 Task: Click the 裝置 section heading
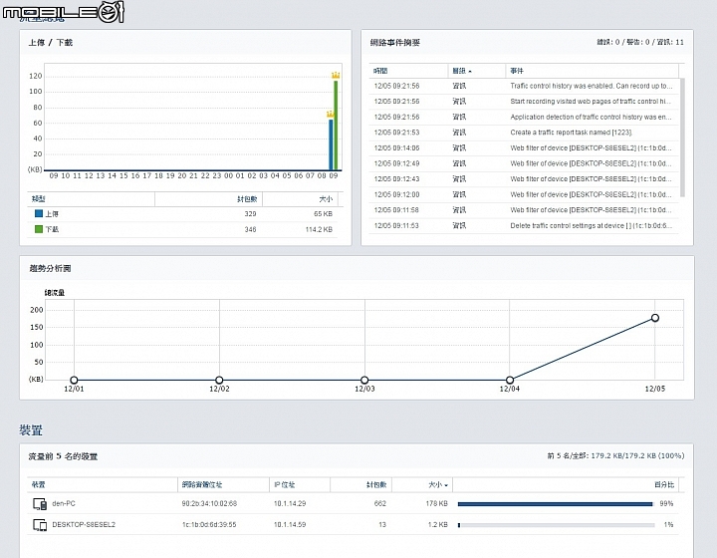tap(31, 429)
